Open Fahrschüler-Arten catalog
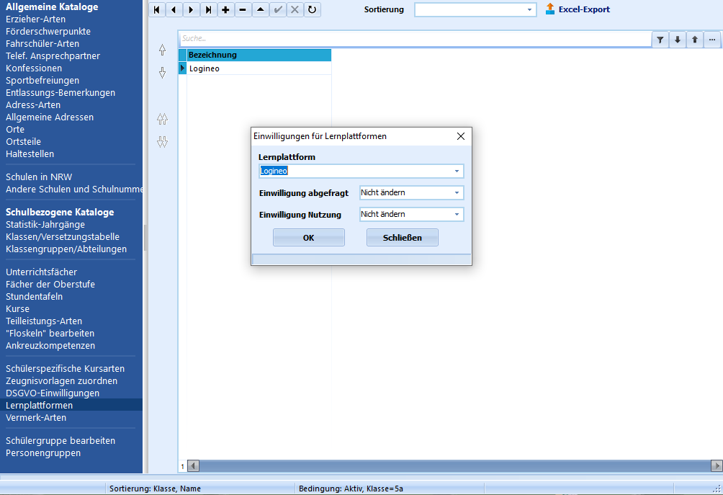The width and height of the screenshot is (723, 495). click(42, 44)
